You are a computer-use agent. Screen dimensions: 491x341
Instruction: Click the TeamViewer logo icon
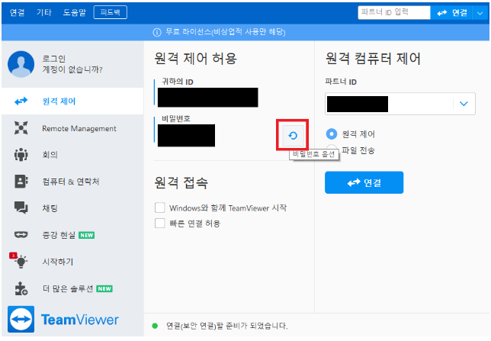coord(21,320)
